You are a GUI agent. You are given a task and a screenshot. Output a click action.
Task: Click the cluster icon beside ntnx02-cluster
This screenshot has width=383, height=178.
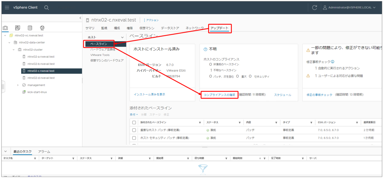tap(20, 50)
